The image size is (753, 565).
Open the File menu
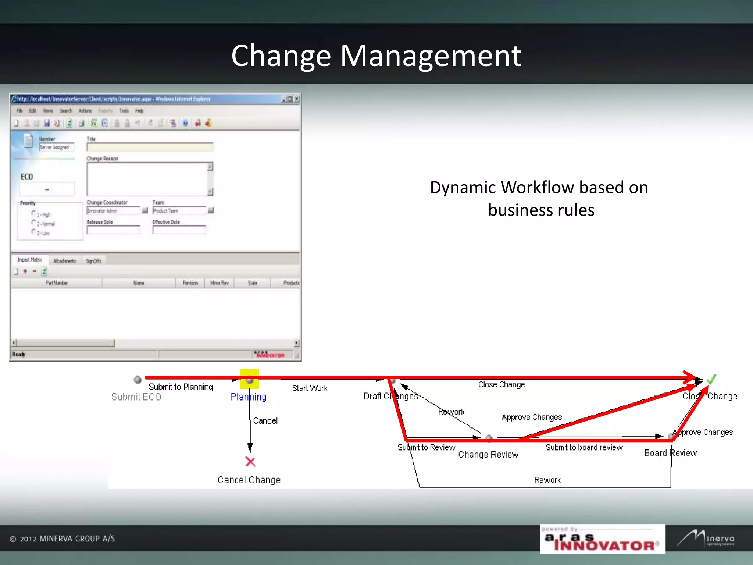19,111
